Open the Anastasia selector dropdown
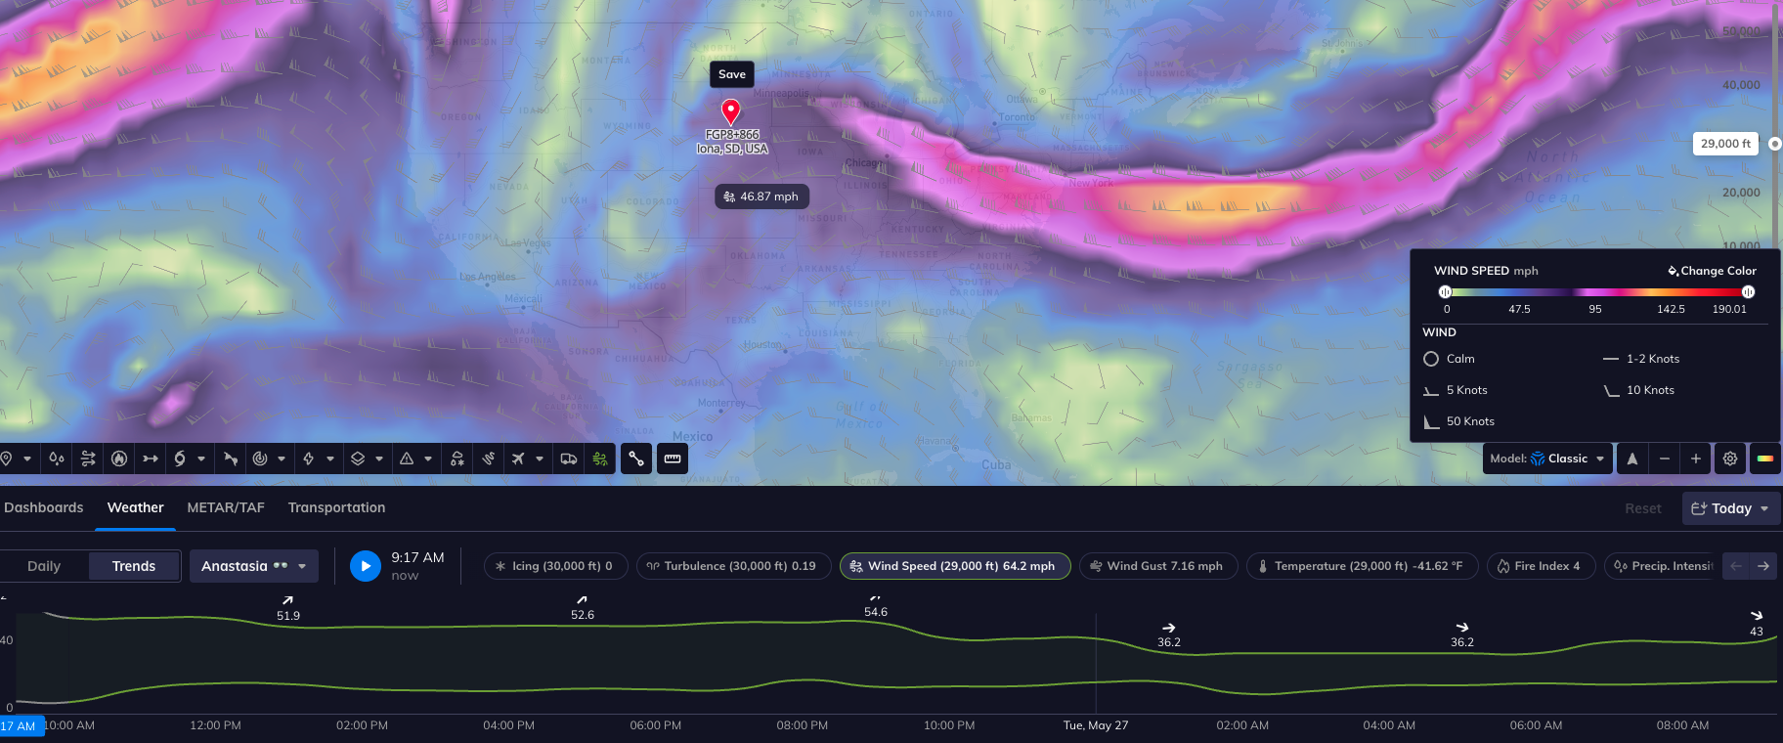 (x=254, y=566)
